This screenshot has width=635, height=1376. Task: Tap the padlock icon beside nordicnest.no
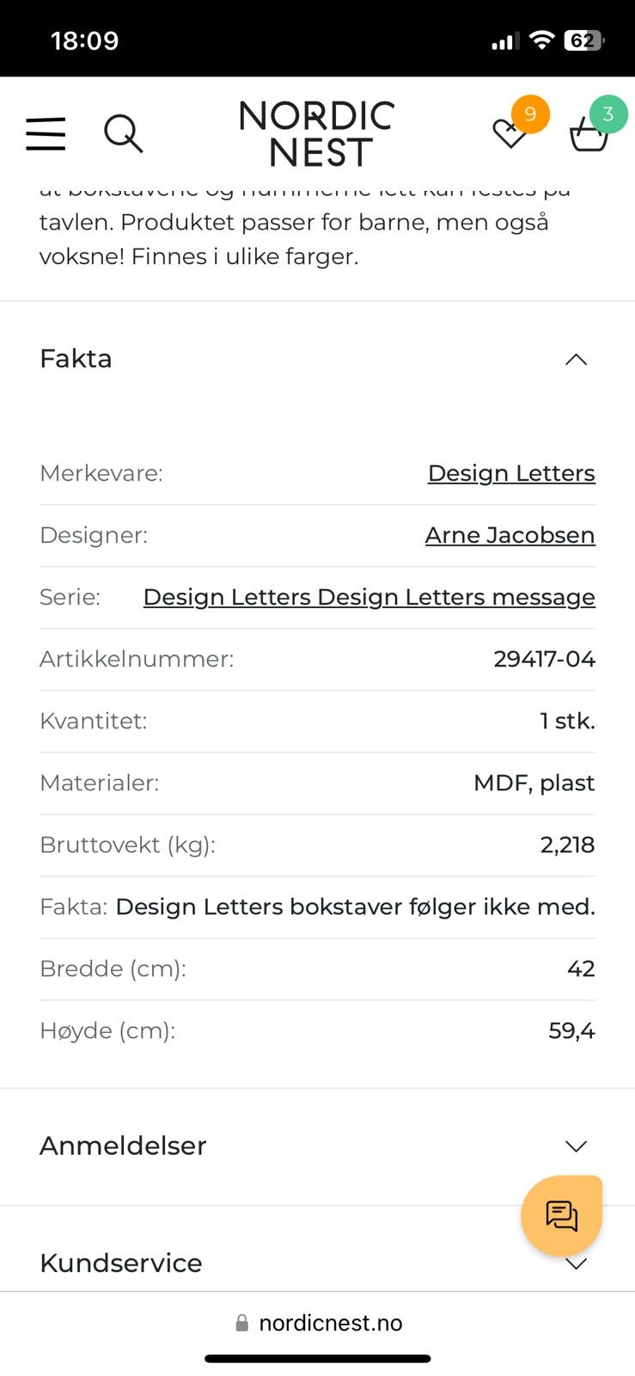pos(242,1323)
